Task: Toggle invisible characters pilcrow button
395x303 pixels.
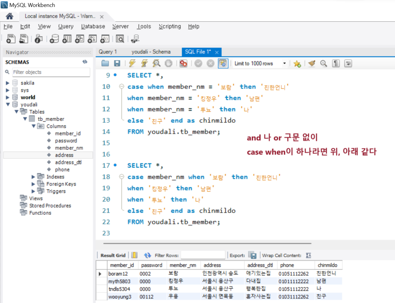Action: point(336,63)
